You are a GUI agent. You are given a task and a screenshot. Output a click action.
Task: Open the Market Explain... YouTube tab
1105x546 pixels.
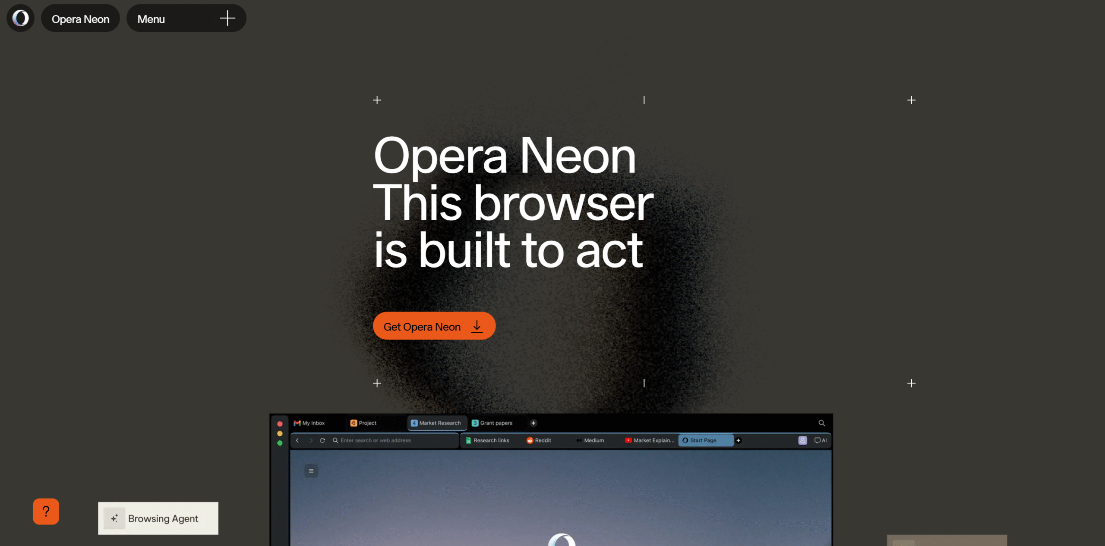(650, 440)
